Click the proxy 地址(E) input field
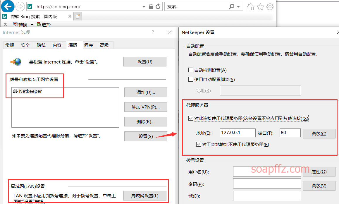339x204 pixels. coord(238,133)
